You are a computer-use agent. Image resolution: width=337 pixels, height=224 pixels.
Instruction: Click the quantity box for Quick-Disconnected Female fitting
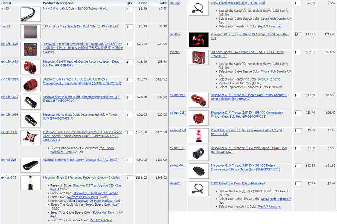pos(129,98)
